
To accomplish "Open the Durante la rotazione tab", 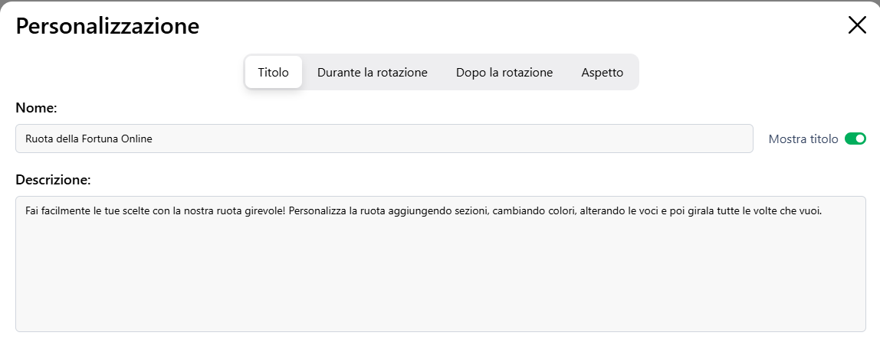I will click(373, 73).
